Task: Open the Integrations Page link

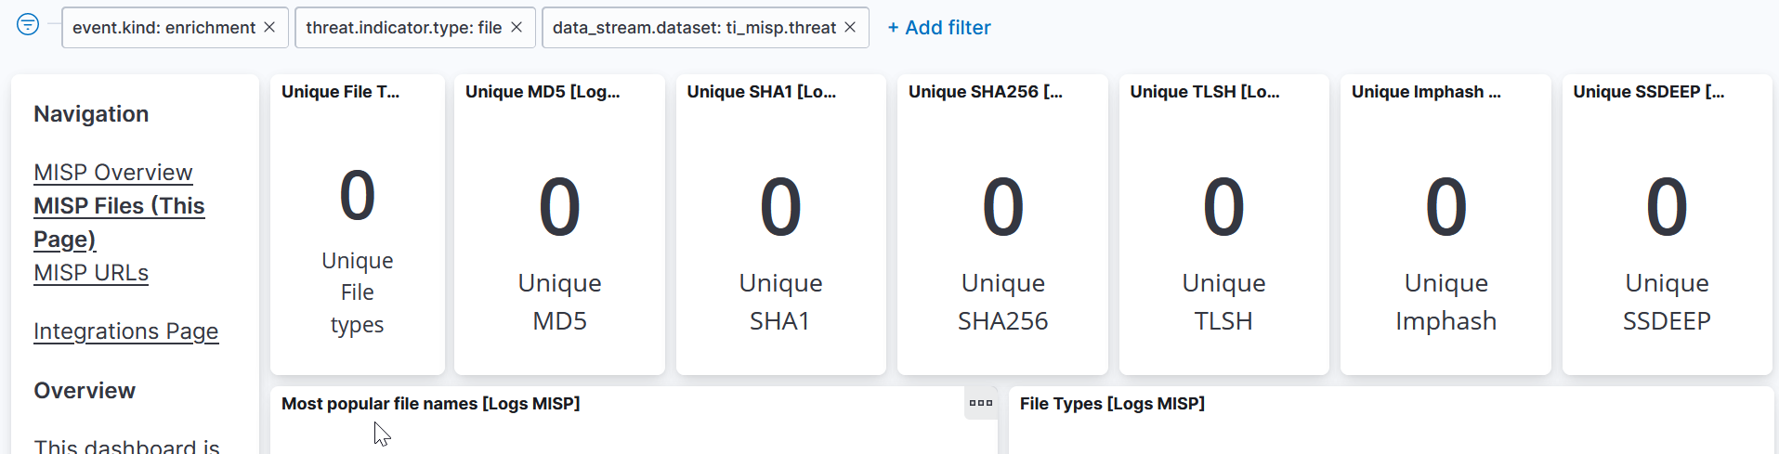Action: click(x=126, y=331)
